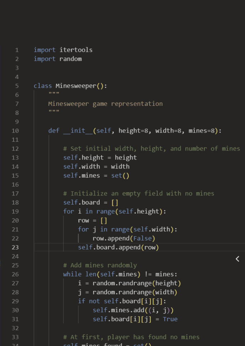Click comment '# Initialize an empty field with no mines'
The width and height of the screenshot is (245, 346).
pos(139,194)
